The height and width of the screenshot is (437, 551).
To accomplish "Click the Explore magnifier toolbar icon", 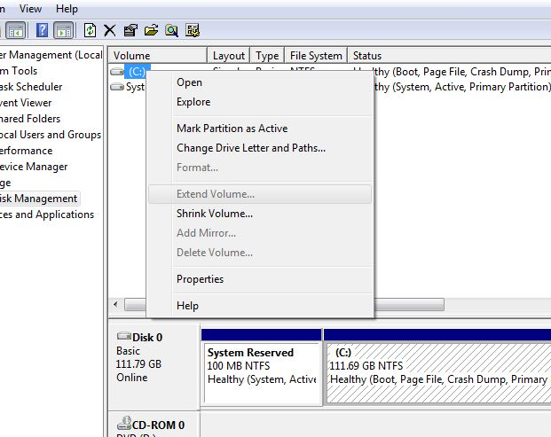I will (171, 30).
